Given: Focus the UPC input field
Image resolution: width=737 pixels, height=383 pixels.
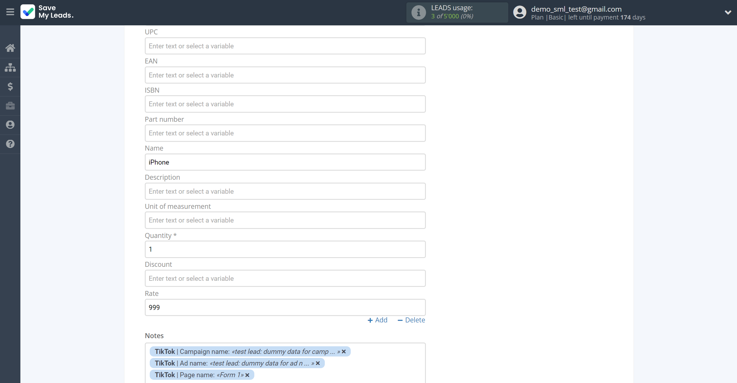Looking at the screenshot, I should tap(285, 46).
